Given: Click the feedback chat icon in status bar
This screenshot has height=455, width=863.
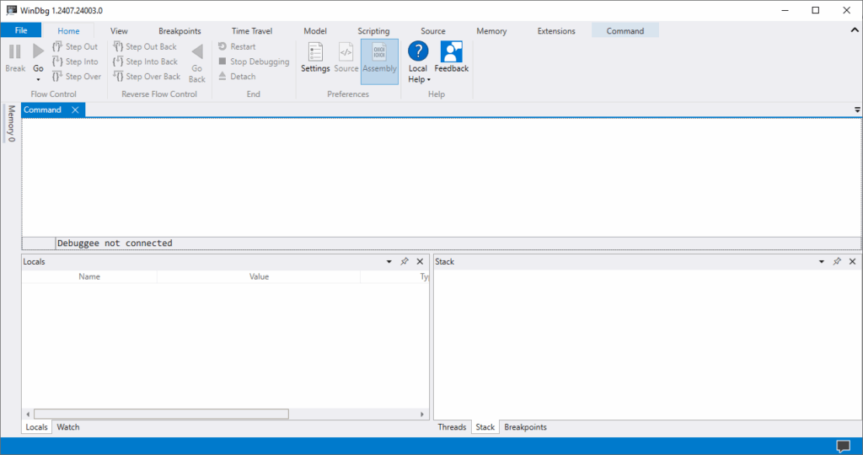Looking at the screenshot, I should tap(843, 446).
